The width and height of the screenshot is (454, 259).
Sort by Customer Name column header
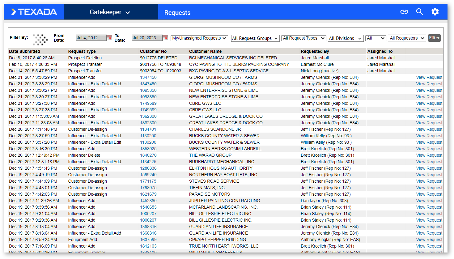pyautogui.click(x=205, y=51)
